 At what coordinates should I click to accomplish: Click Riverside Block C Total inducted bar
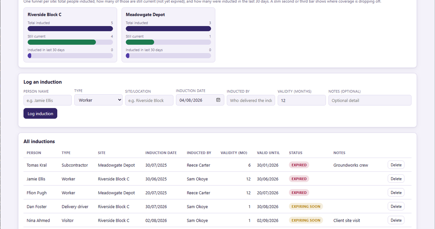[70, 29]
